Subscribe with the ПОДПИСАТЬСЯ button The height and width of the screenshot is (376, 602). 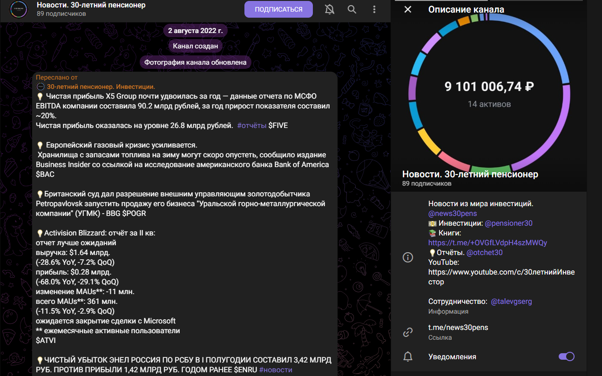[278, 9]
